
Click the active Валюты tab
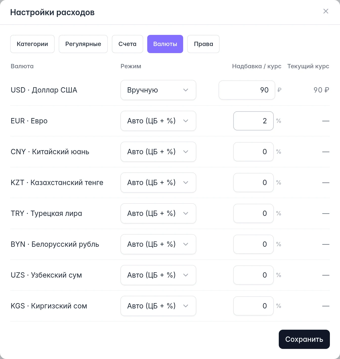click(x=165, y=44)
